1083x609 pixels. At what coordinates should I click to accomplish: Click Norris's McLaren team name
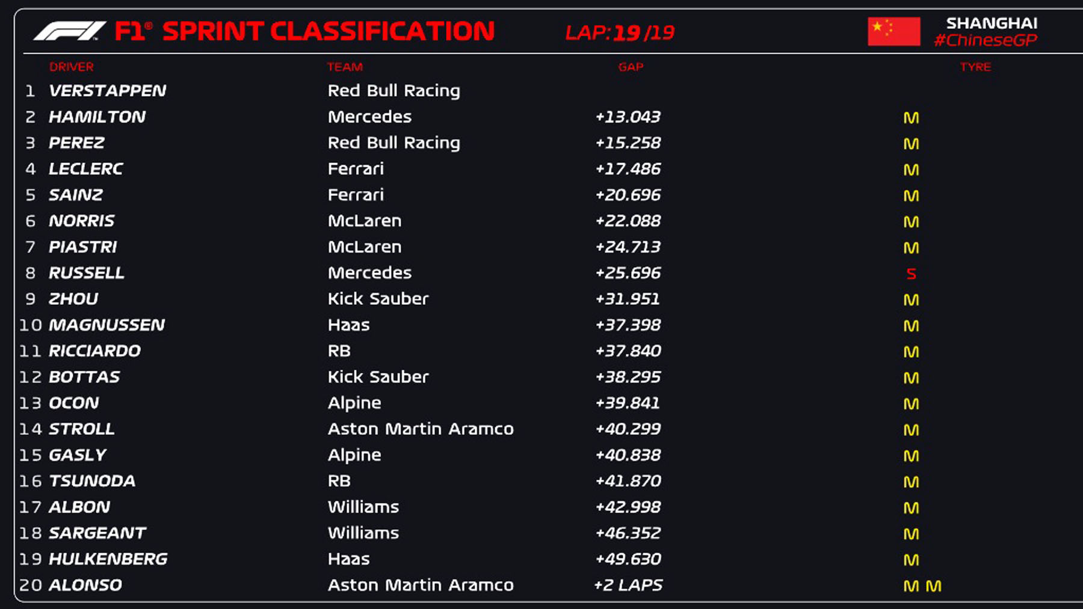(x=365, y=221)
